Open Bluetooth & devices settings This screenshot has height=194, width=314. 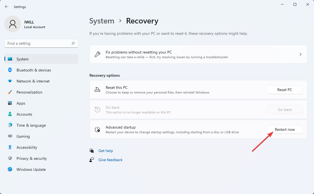[x=41, y=70]
